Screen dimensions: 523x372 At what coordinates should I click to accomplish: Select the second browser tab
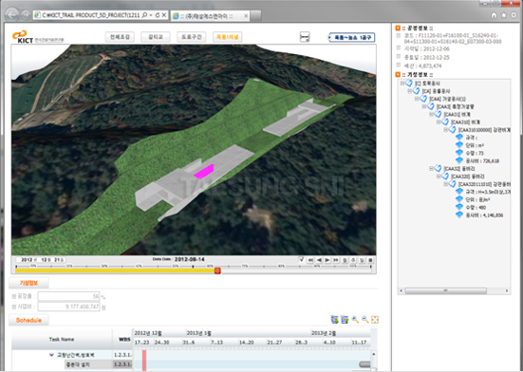[210, 16]
